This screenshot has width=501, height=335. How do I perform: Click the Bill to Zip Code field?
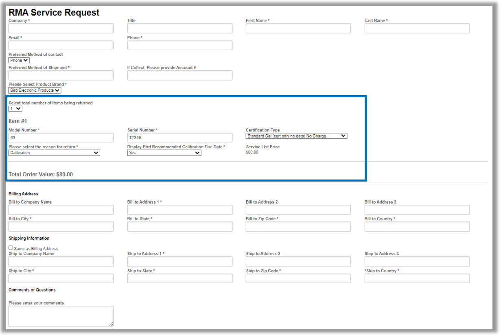[x=298, y=227]
